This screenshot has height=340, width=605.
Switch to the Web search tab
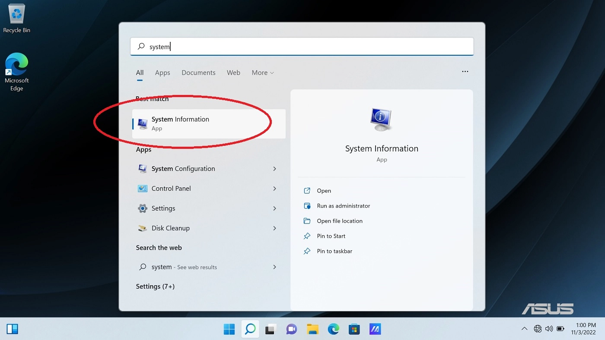(x=233, y=73)
